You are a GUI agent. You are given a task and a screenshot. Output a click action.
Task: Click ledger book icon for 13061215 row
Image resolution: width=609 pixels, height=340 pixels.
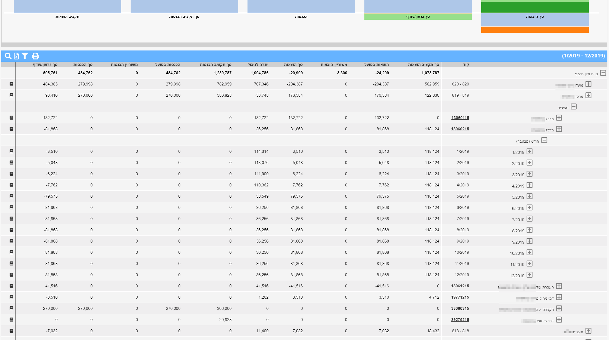[x=11, y=286]
